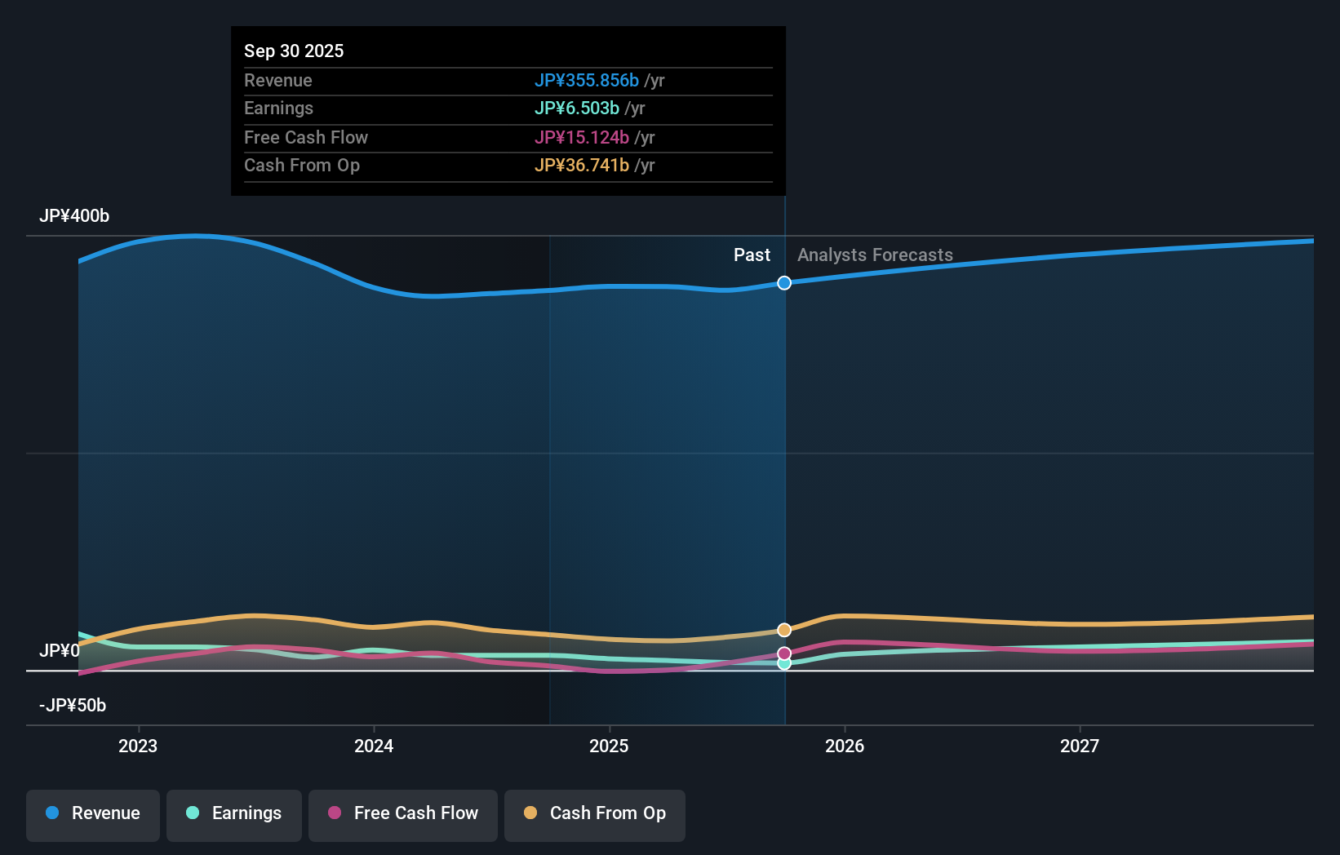Toggle the Revenue series visibility
Image resolution: width=1340 pixels, height=855 pixels.
(92, 813)
